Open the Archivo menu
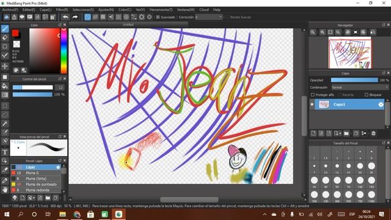 (x=10, y=10)
